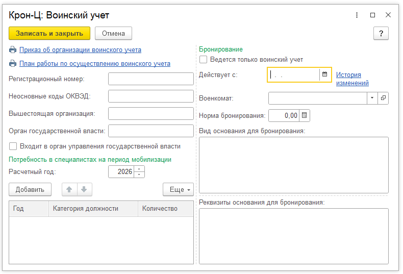Open the calendar picker for Действует с
The image size is (403, 274).
(324, 74)
